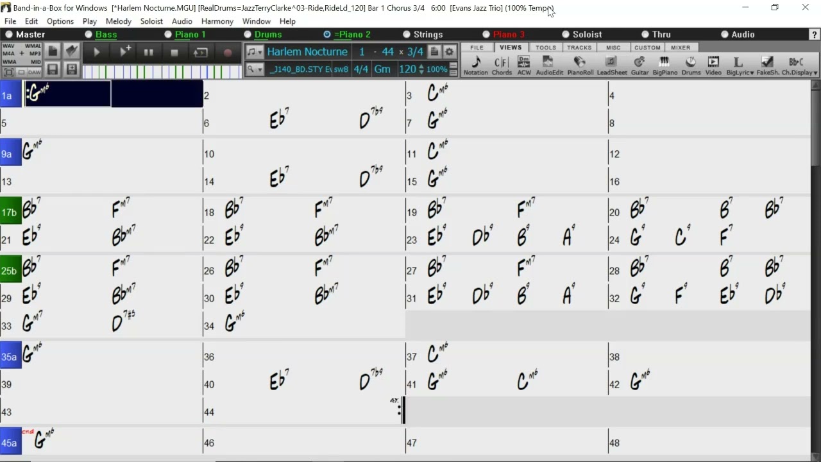821x462 pixels.
Task: Open the song title music note dropdown
Action: [x=255, y=52]
